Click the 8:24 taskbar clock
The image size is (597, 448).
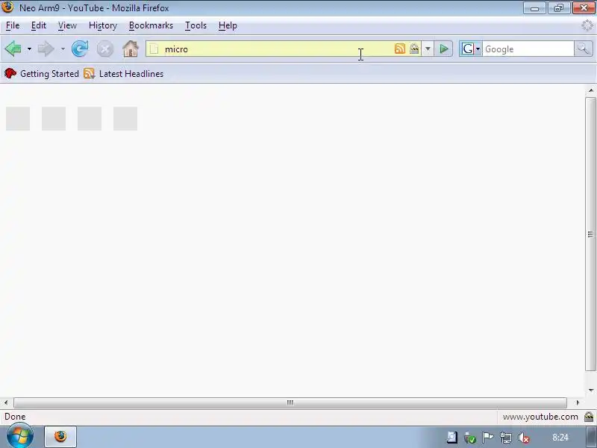click(560, 438)
